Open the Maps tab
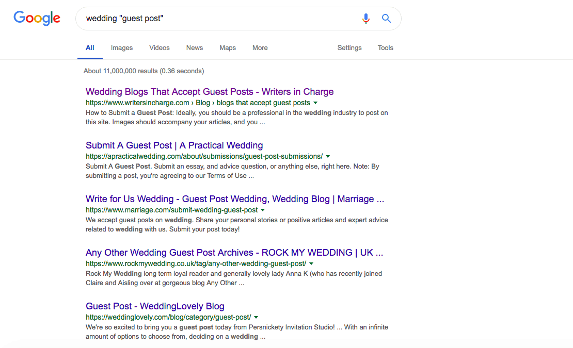Viewport: 573px width, 348px height. [x=228, y=48]
